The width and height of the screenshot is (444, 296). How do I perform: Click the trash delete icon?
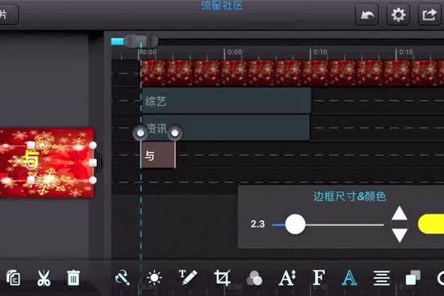(x=73, y=278)
